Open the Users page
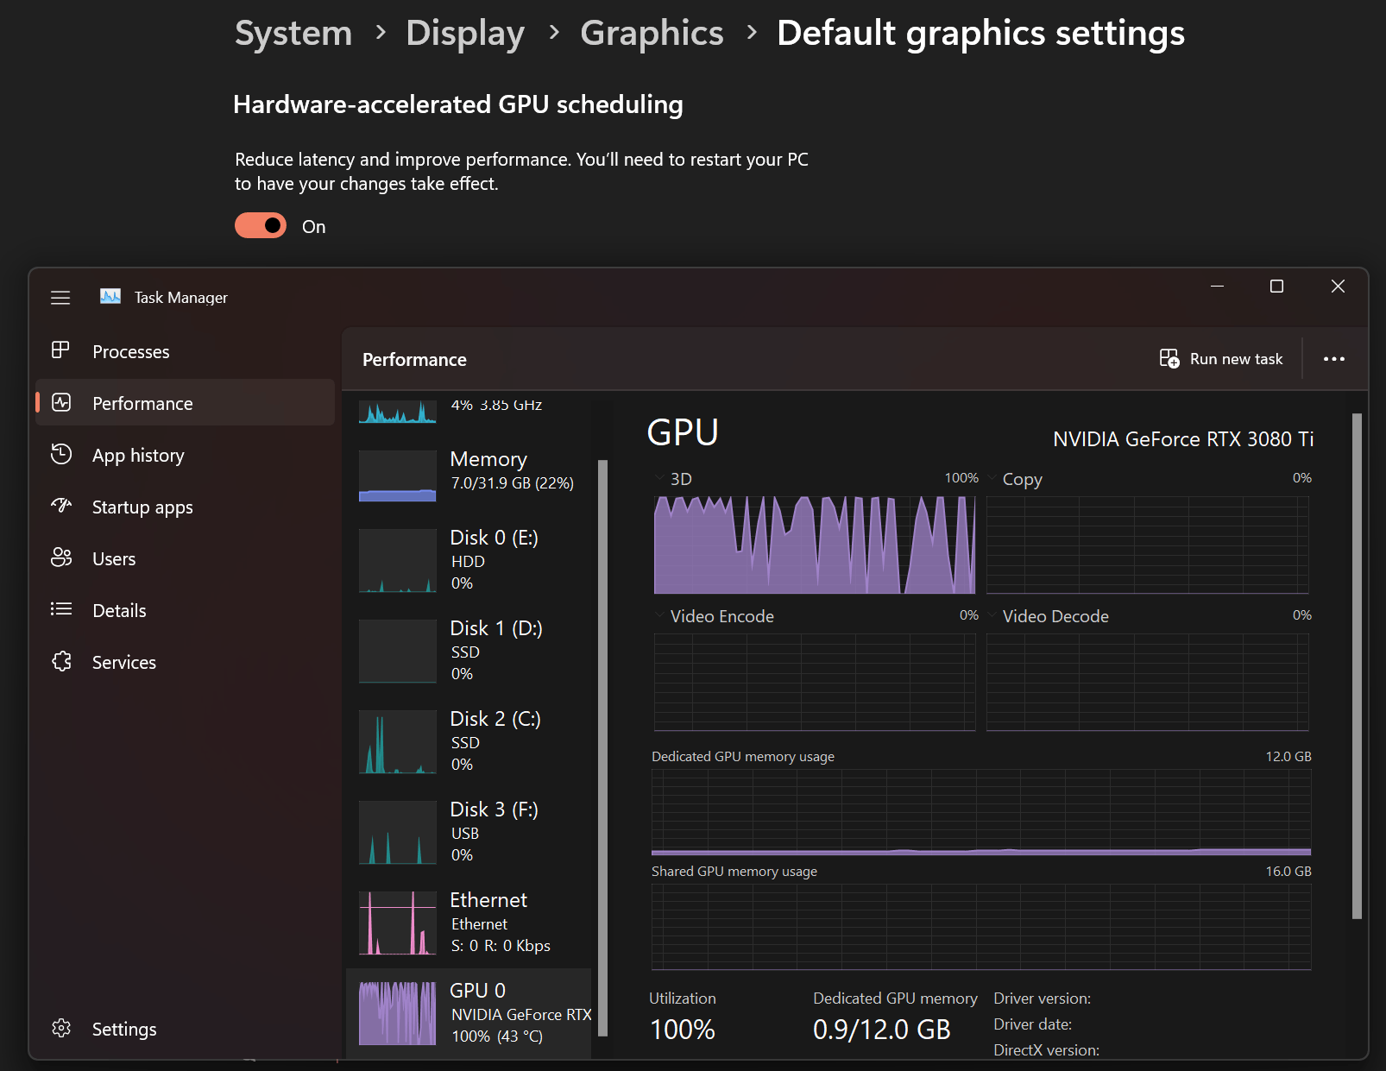The height and width of the screenshot is (1071, 1386). click(x=114, y=559)
